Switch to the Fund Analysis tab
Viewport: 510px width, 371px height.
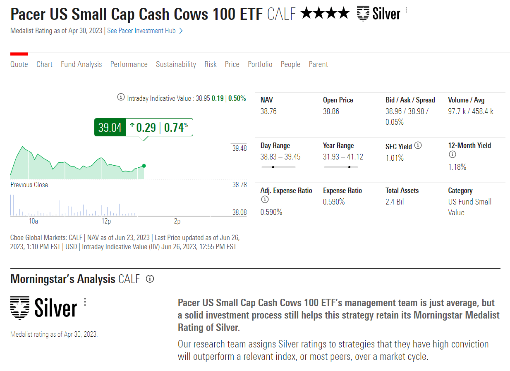[81, 64]
